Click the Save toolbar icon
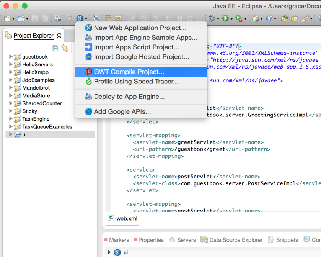This screenshot has width=321, height=257. 35,18
